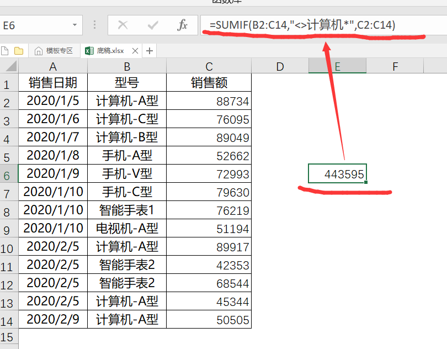Click the formula bar SUMIF text
This screenshot has height=349, width=447.
(302, 25)
